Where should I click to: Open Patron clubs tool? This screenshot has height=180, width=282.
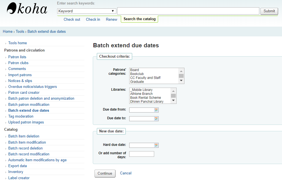(x=18, y=63)
